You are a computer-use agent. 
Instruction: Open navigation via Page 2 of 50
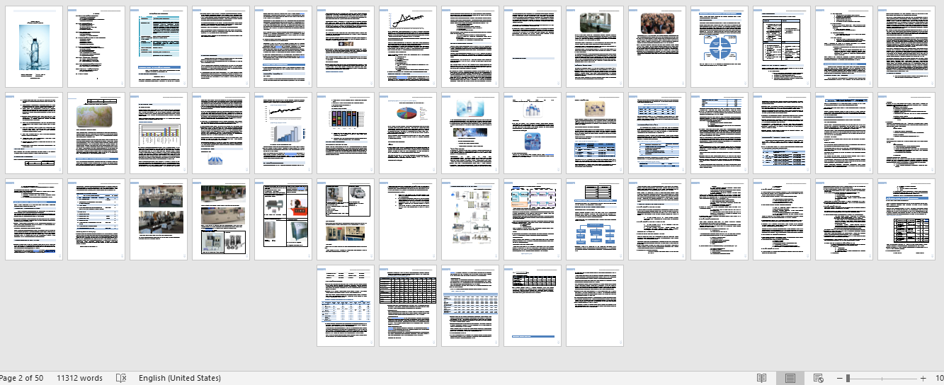pyautogui.click(x=21, y=378)
